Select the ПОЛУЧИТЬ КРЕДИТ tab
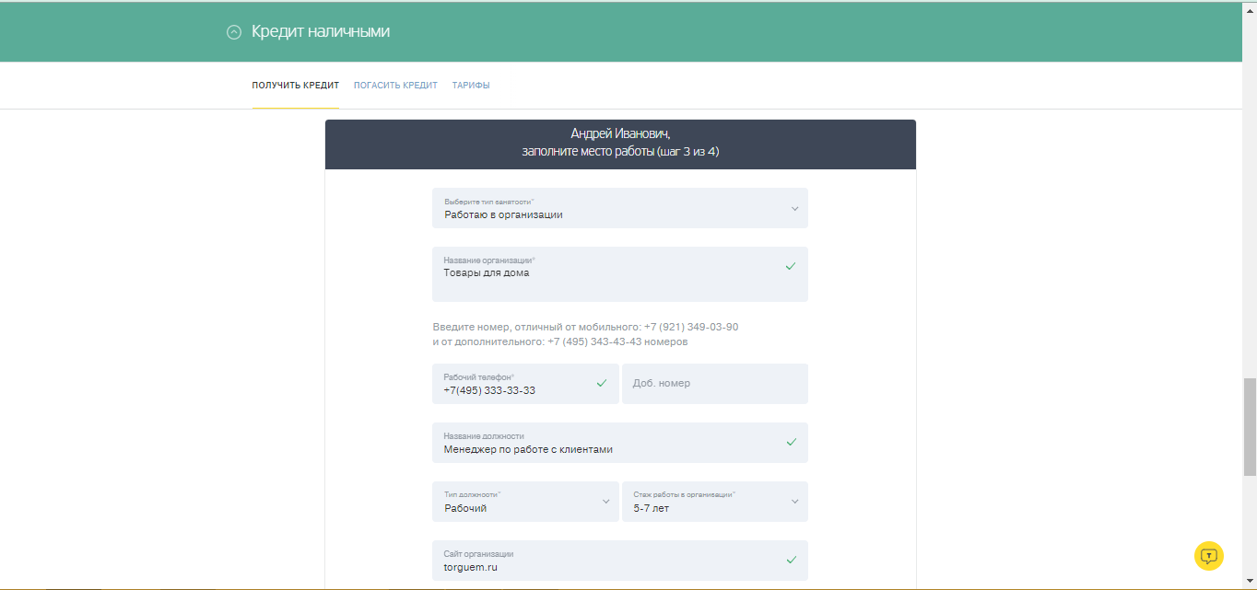 [x=295, y=84]
